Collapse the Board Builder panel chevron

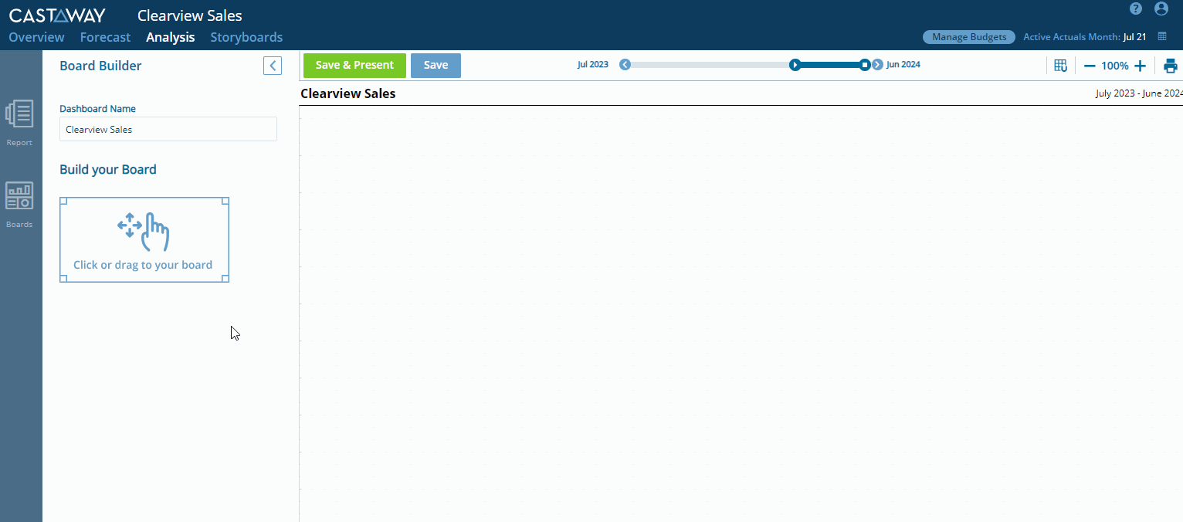[273, 66]
